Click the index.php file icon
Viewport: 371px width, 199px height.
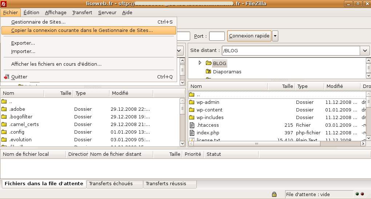click(192, 133)
